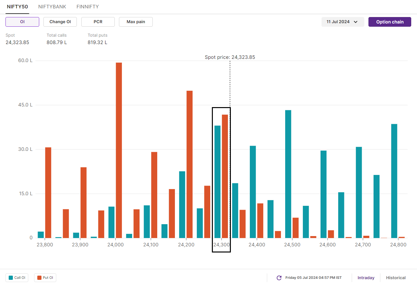The height and width of the screenshot is (284, 417).
Task: Select the Max pain view
Action: coord(136,22)
